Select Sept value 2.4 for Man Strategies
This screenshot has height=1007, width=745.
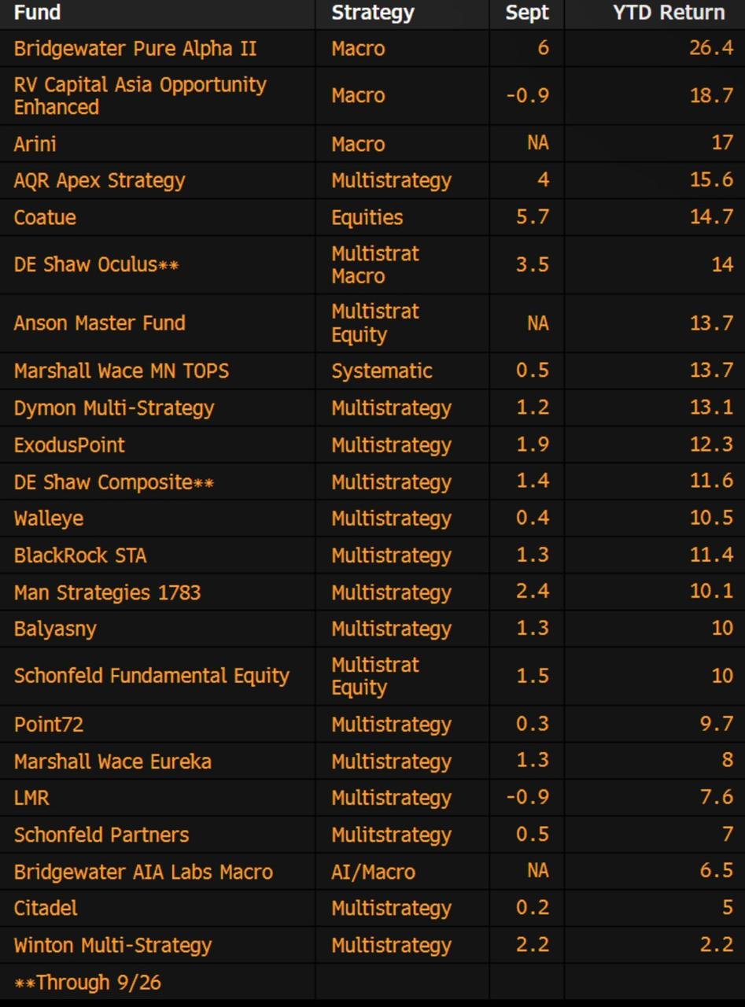[x=533, y=592]
